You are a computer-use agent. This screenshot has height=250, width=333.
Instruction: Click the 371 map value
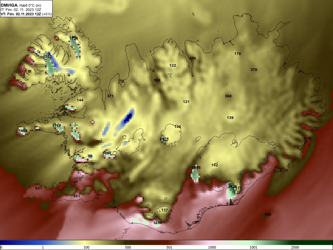click(110, 96)
